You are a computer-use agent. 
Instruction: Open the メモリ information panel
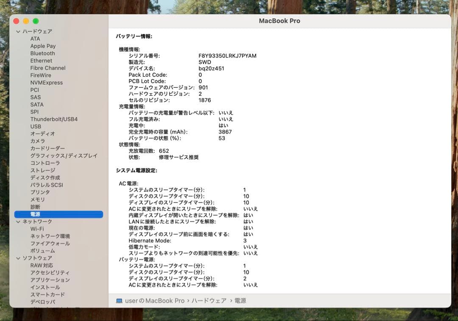pos(37,199)
